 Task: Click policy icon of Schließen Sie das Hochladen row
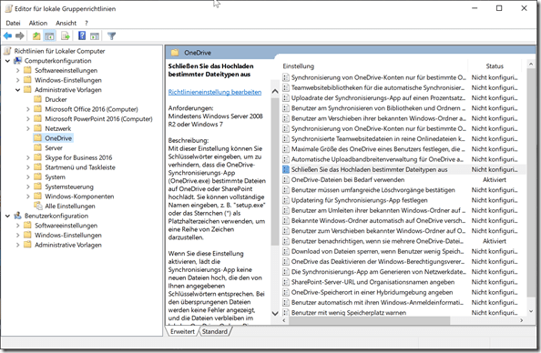click(x=286, y=169)
